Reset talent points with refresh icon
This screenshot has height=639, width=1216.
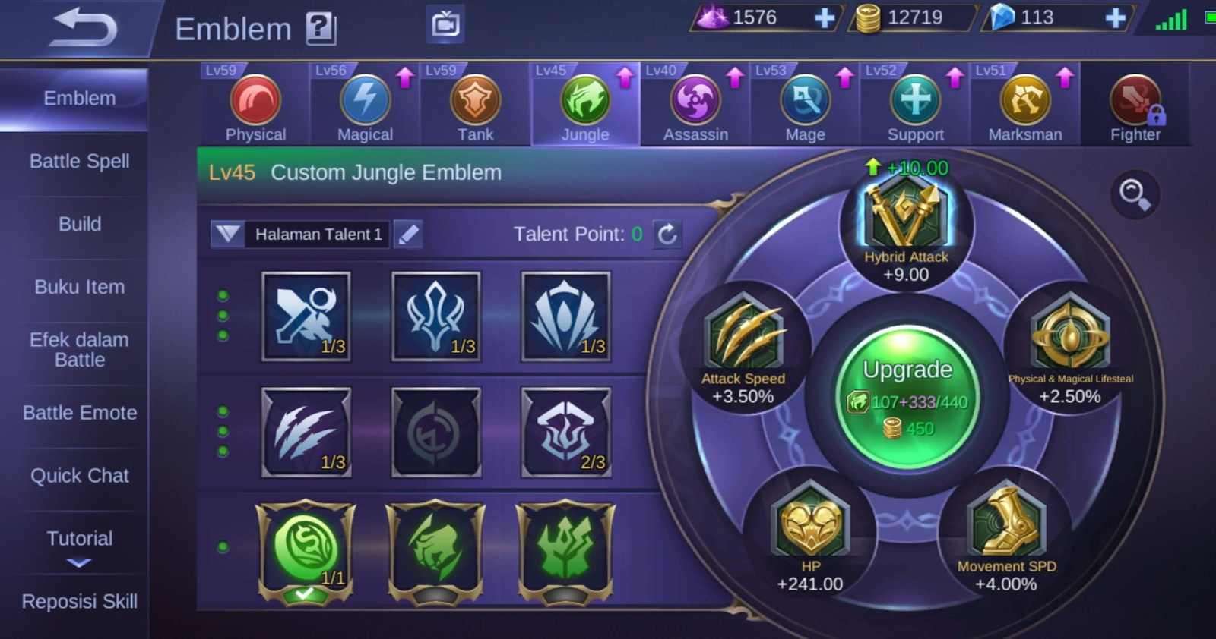(667, 234)
